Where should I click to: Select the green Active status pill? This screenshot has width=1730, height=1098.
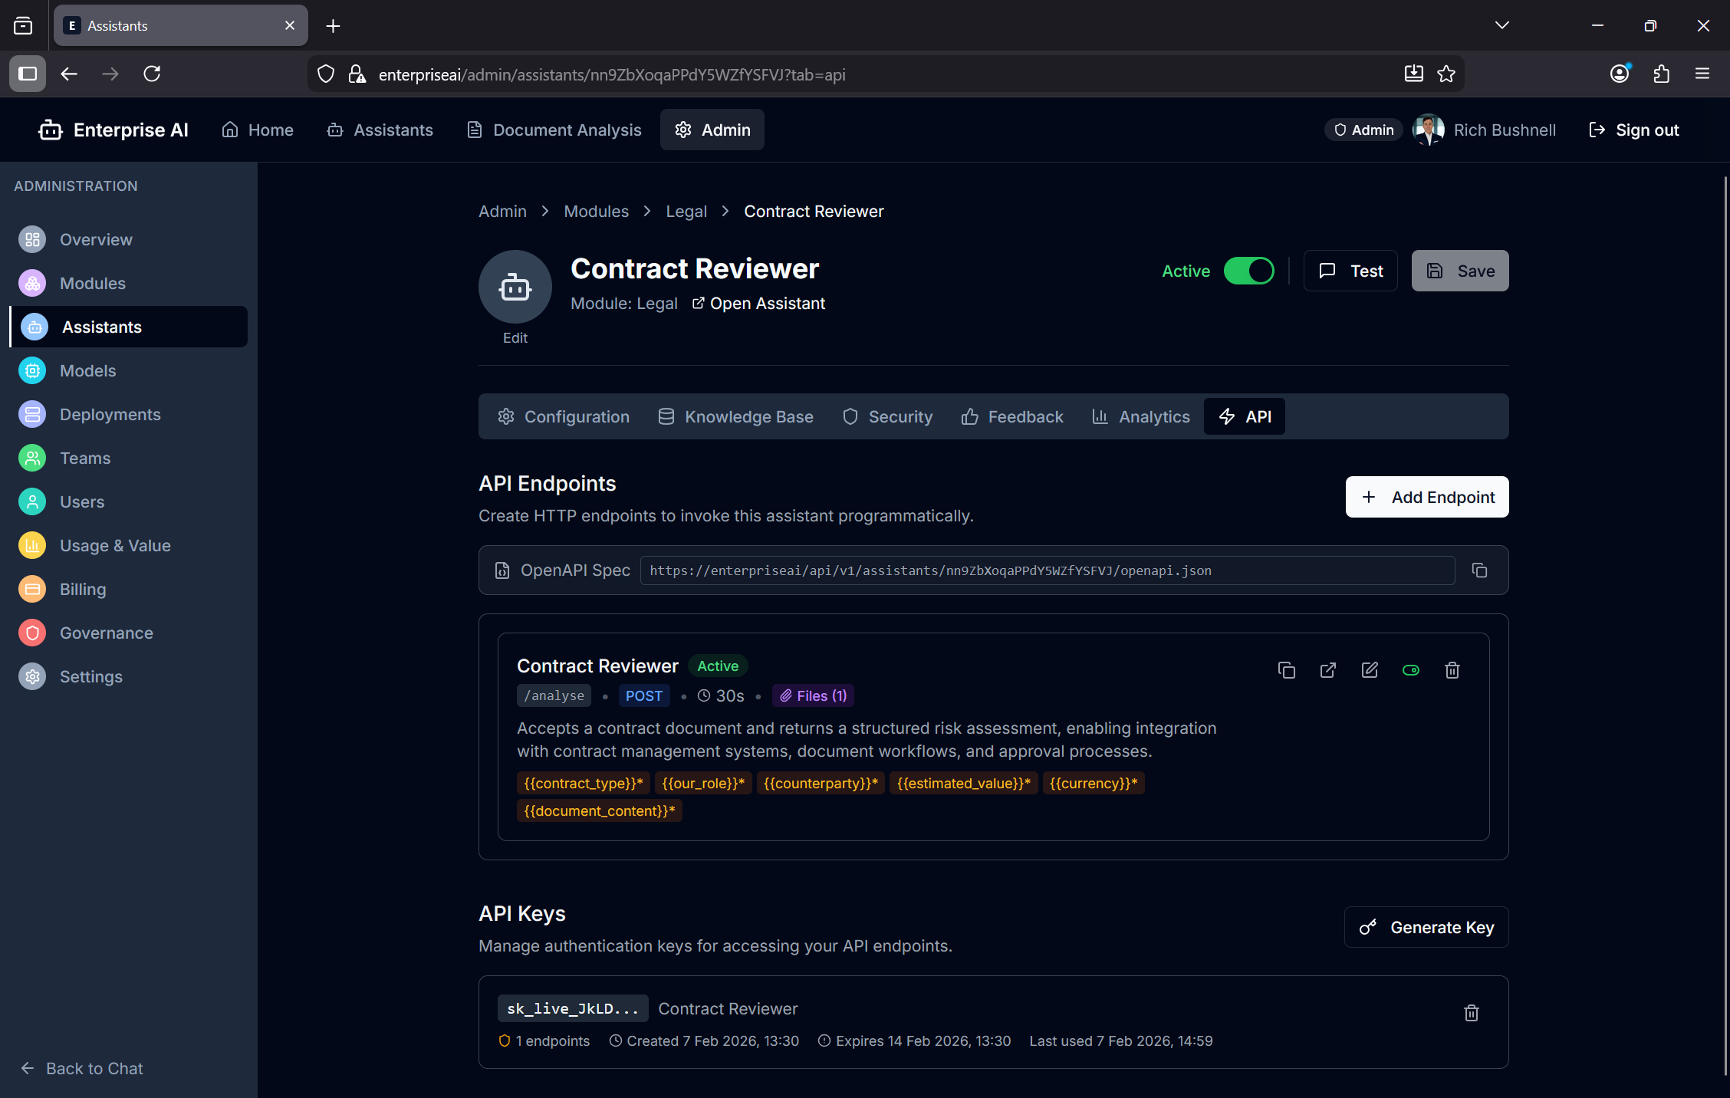718,666
